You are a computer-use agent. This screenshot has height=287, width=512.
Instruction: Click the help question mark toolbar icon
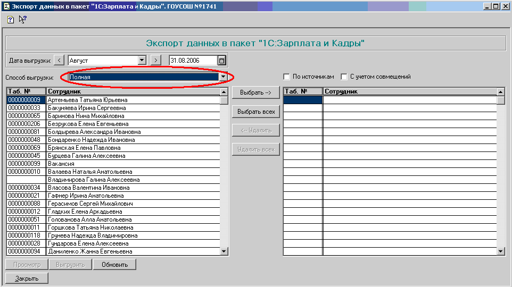point(10,20)
